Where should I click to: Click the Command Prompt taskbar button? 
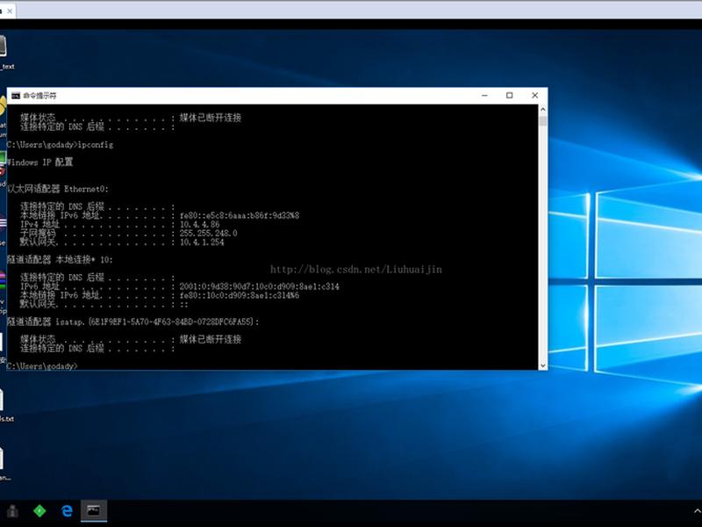click(94, 510)
